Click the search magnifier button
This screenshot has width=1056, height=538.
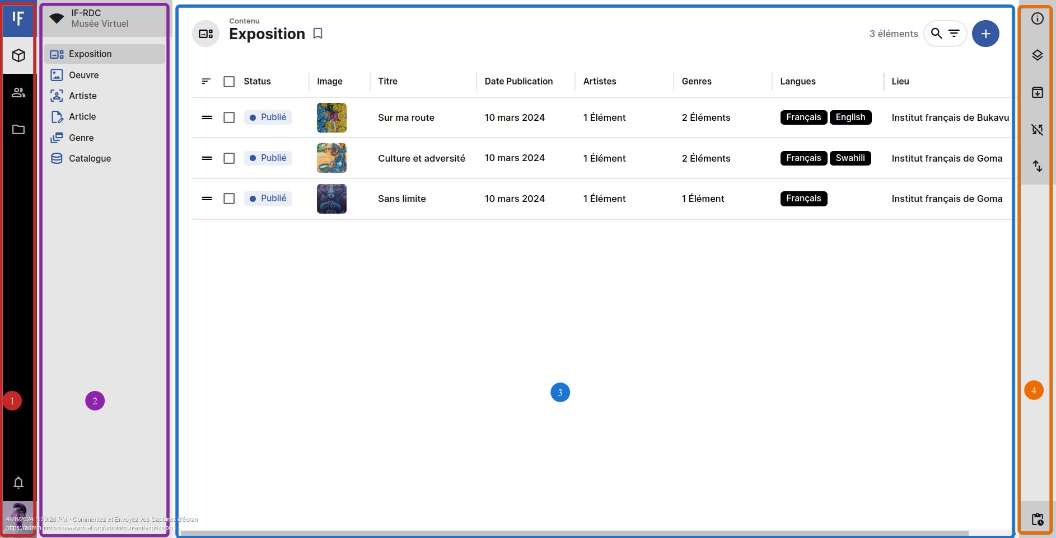pyautogui.click(x=937, y=34)
